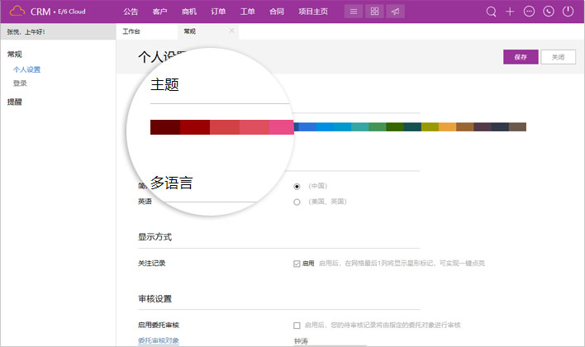Click the 保存 button
The height and width of the screenshot is (347, 585).
coord(521,57)
